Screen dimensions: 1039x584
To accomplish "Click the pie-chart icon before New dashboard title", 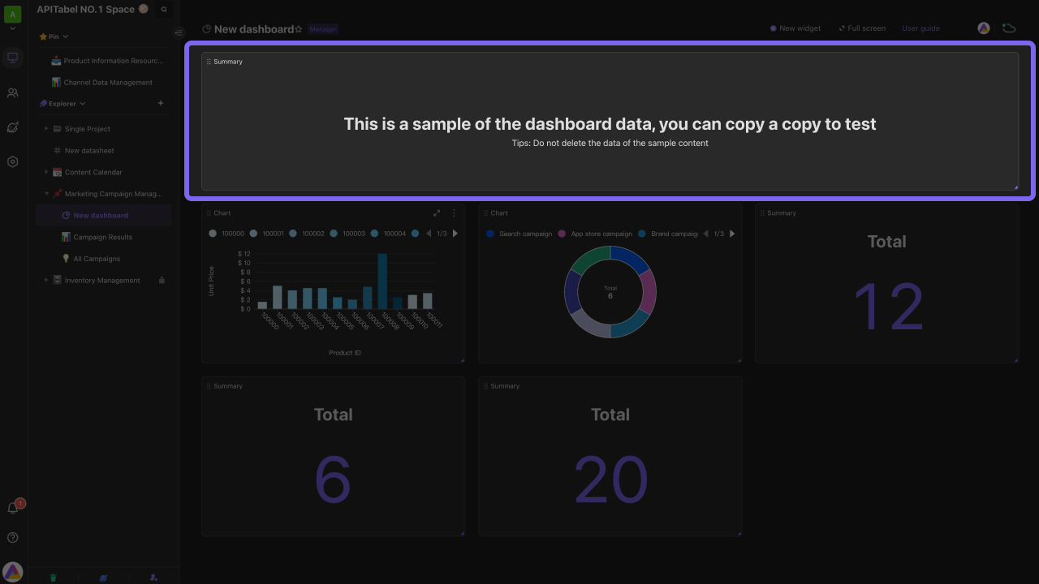I will tap(206, 29).
